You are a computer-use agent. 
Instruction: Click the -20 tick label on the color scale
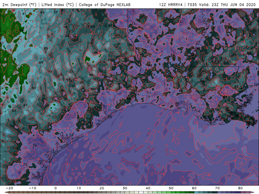coord(9,188)
